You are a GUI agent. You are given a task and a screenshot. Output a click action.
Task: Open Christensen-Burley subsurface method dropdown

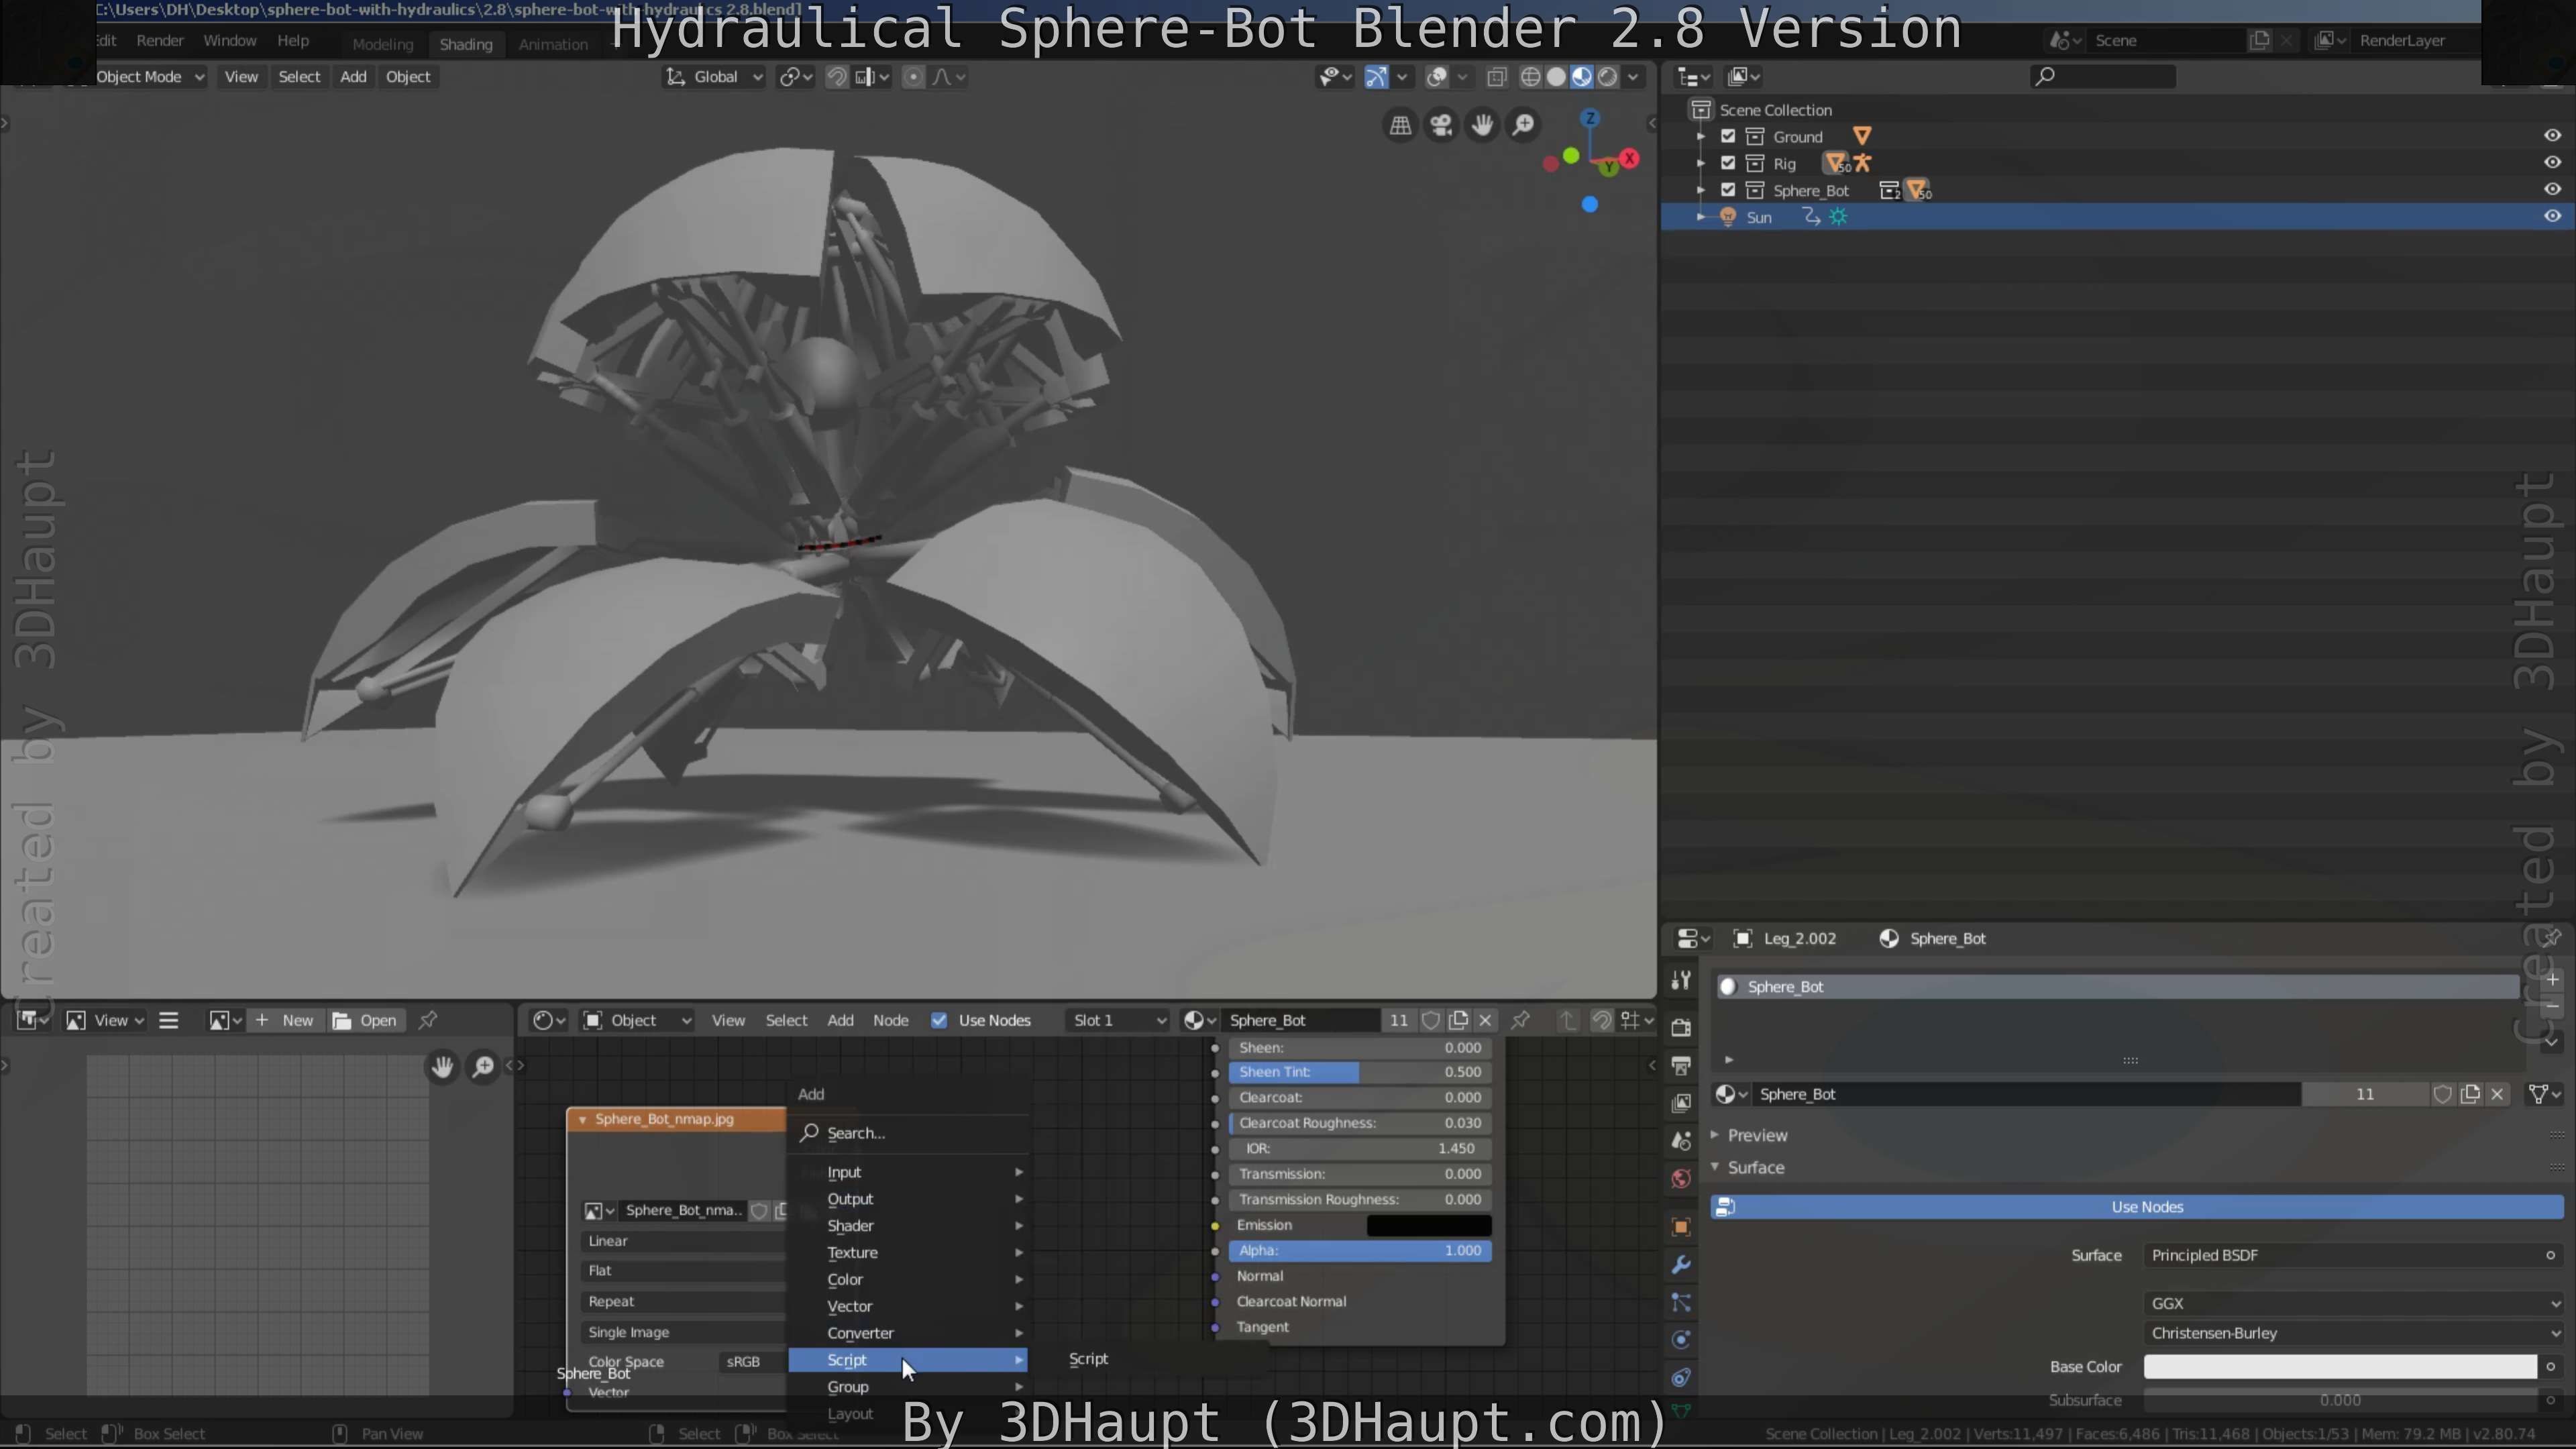pos(2354,1333)
